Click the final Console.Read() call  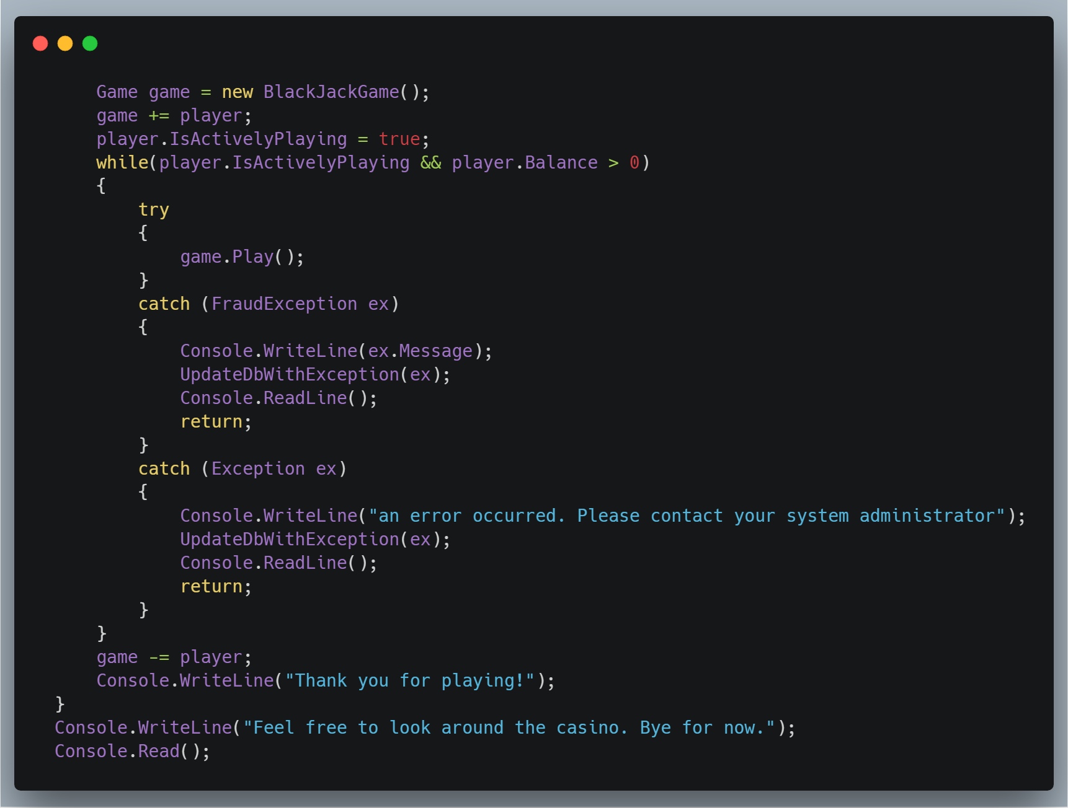point(132,751)
